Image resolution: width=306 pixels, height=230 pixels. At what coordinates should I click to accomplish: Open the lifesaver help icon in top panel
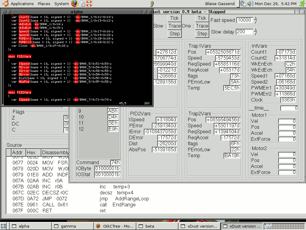coord(89,4)
